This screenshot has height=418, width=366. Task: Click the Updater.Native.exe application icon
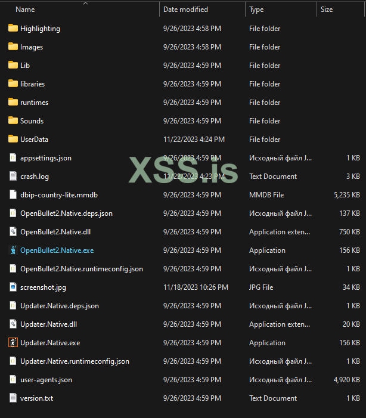[x=13, y=342]
